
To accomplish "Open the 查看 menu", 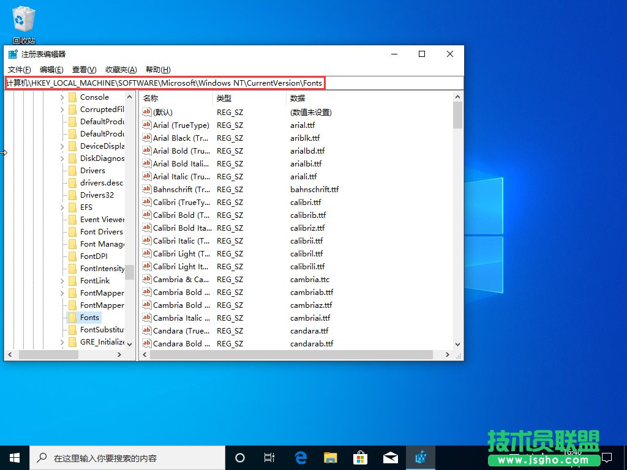I will point(84,69).
